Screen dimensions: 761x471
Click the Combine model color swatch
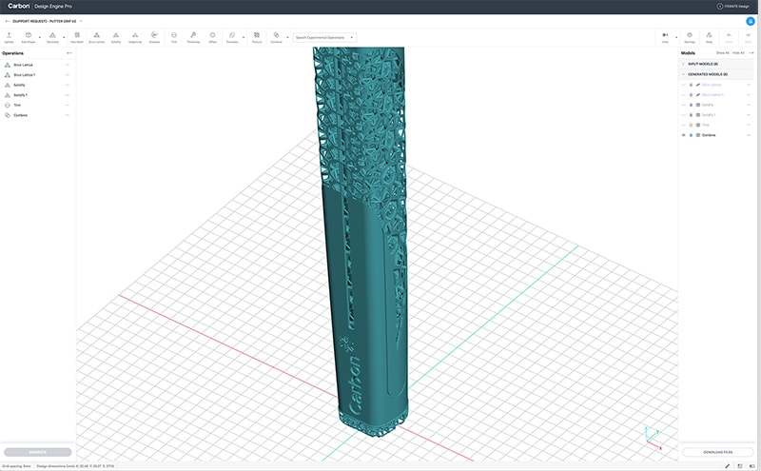point(692,135)
